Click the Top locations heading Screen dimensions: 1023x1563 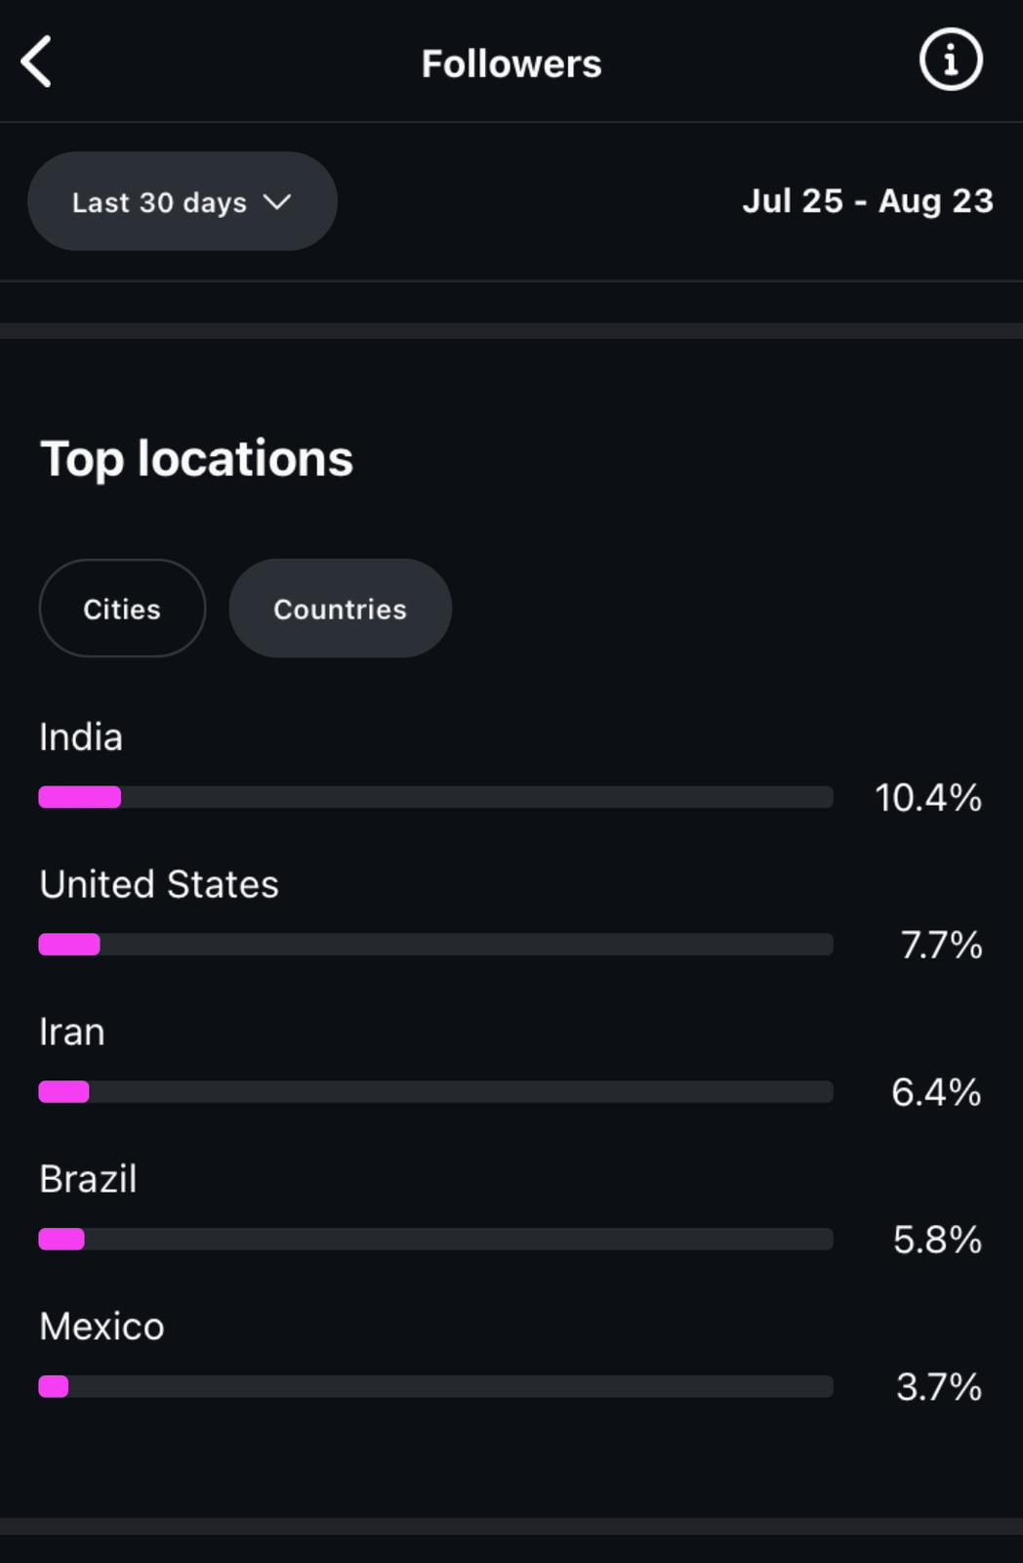click(196, 459)
